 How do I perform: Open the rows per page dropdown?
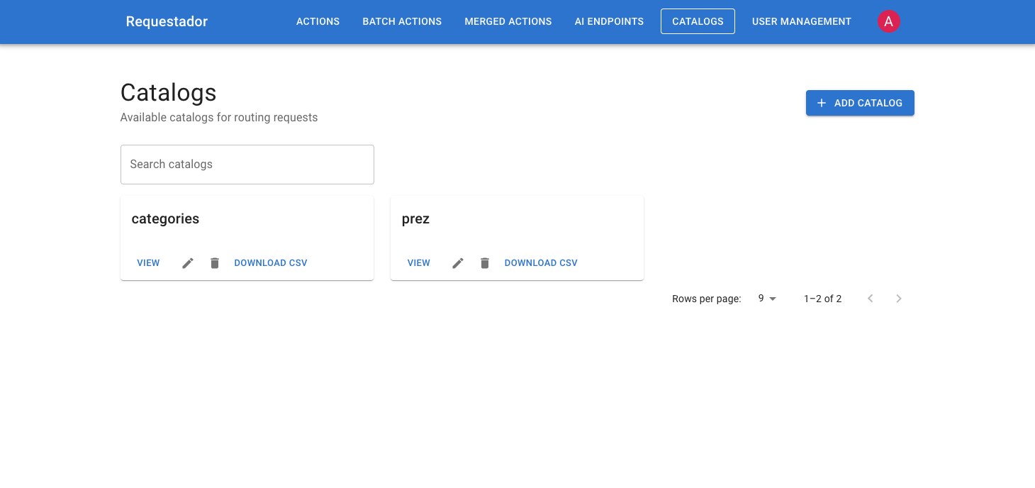pos(767,299)
